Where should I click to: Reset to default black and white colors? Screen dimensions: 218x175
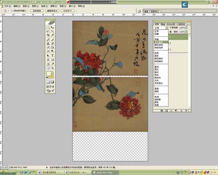tap(47, 77)
